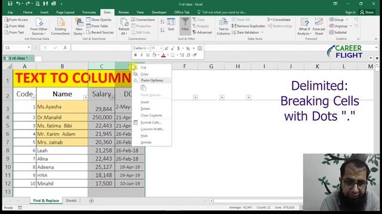
Task: Select the Find & Replace sheet tab
Action: click(46, 201)
